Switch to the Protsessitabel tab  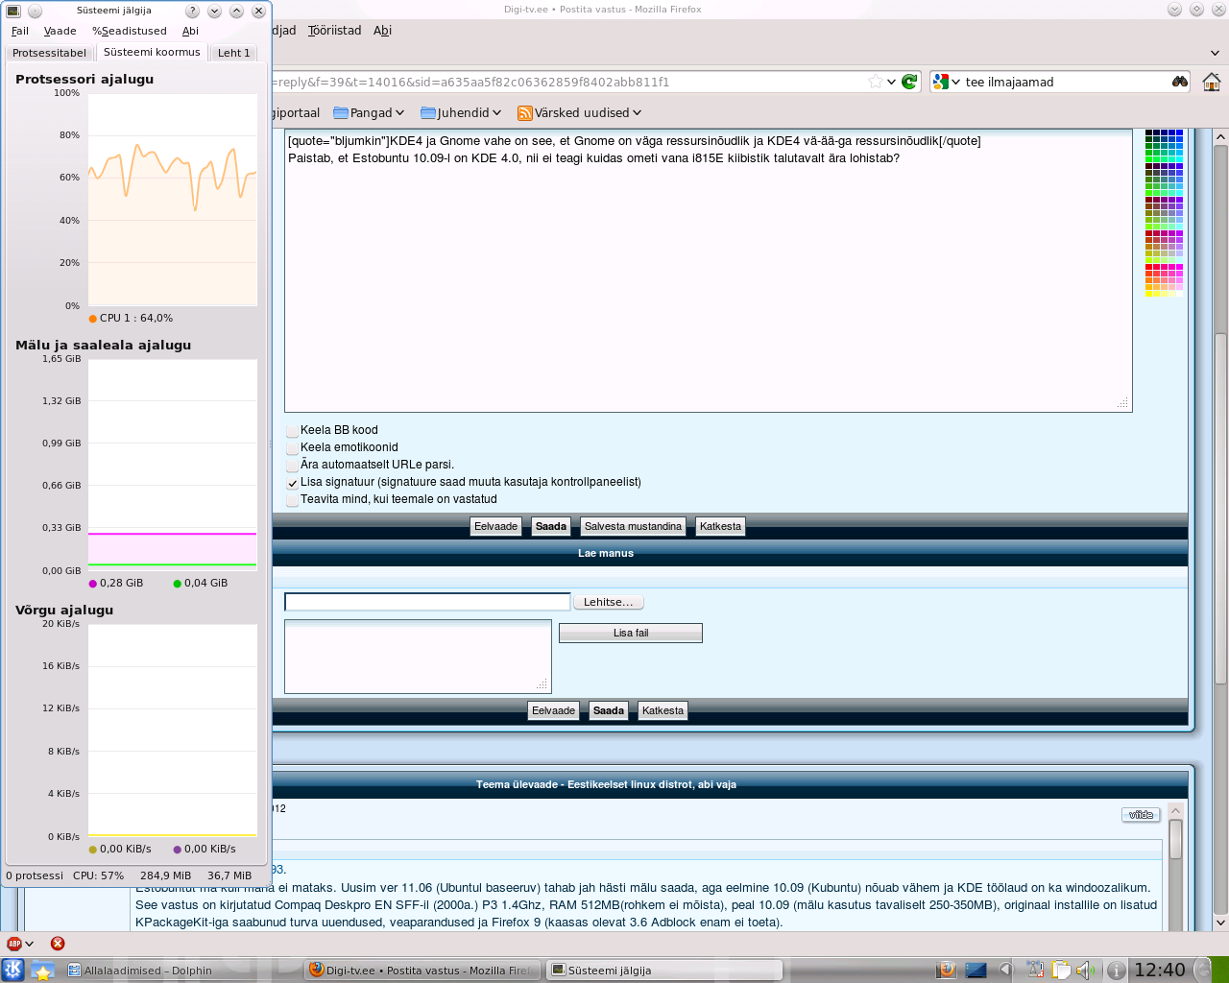49,53
